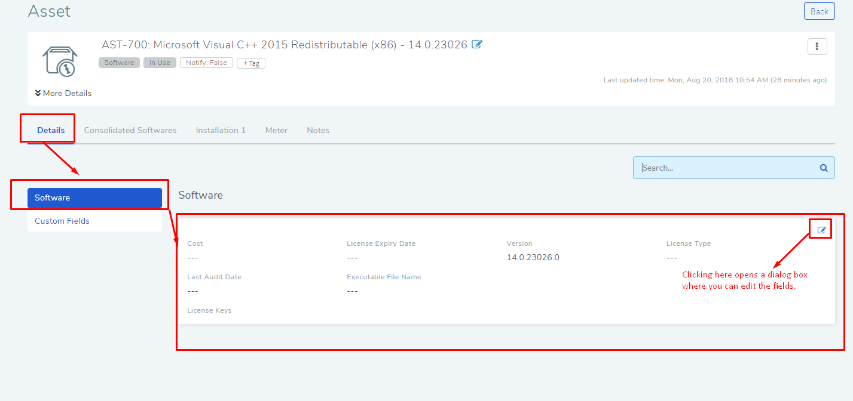
Task: Open the Notes tab
Action: tap(318, 130)
